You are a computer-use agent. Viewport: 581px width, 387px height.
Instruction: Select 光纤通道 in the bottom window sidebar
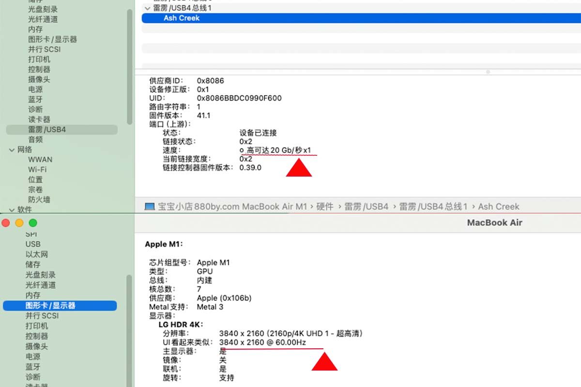[41, 285]
